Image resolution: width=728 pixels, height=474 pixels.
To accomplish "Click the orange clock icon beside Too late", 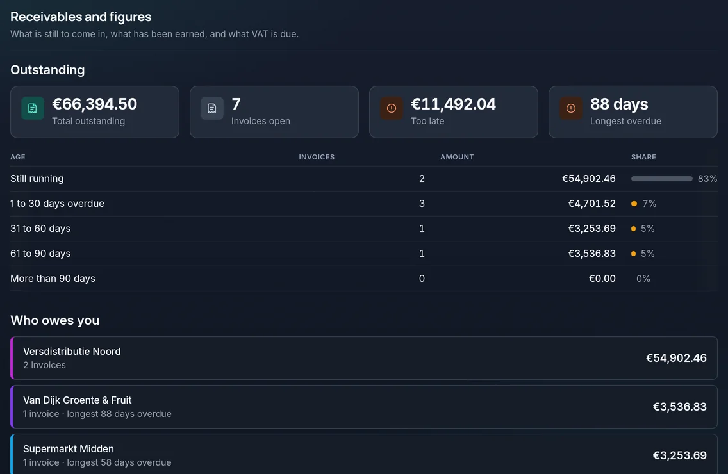I will coord(392,108).
